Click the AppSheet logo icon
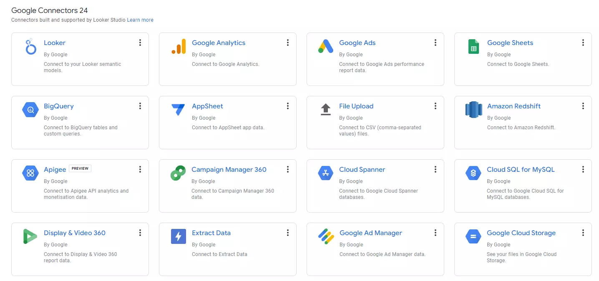Screen dimensions: 599x281 178,110
